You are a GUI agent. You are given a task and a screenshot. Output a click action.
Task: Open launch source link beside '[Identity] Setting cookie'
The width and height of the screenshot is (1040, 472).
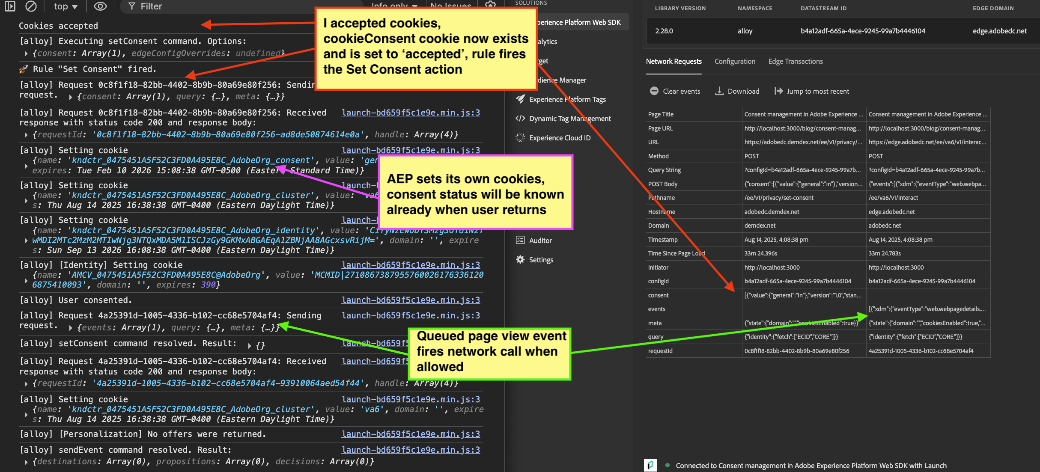click(x=411, y=265)
